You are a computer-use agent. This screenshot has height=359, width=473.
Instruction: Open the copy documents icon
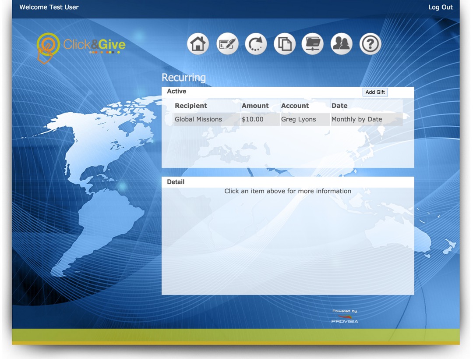tap(285, 44)
